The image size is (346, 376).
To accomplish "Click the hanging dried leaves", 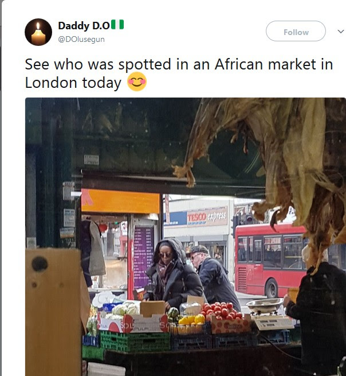I will 270,163.
